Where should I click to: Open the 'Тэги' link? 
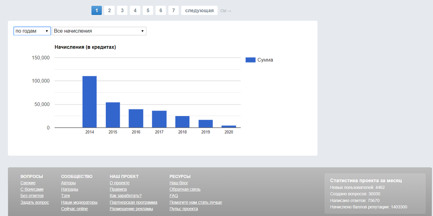pos(65,196)
